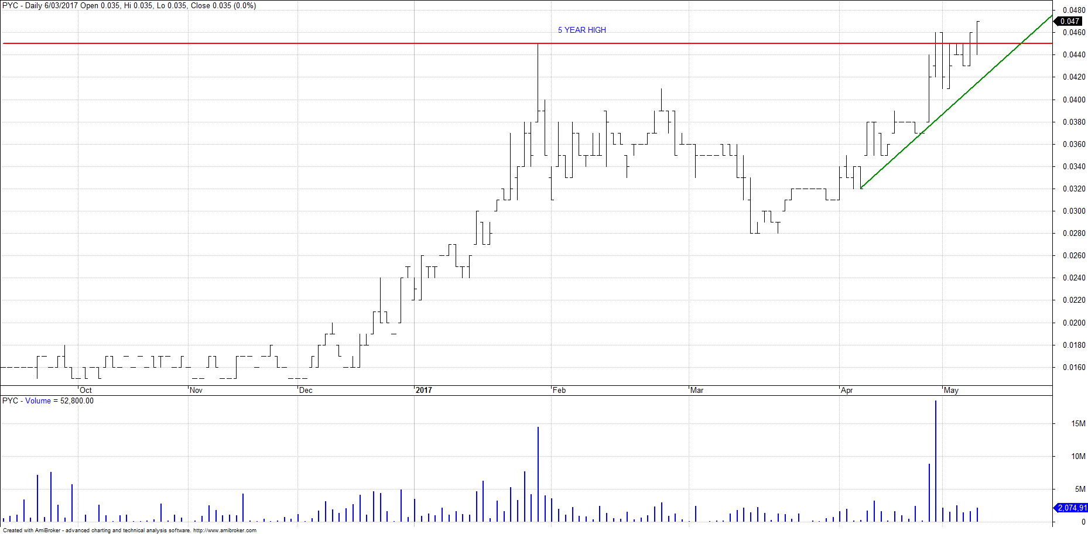Click the 0.0340 price axis label

pyautogui.click(x=1074, y=166)
